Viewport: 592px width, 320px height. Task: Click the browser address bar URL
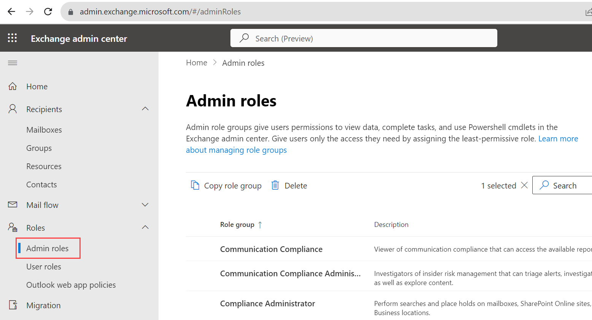click(x=160, y=12)
